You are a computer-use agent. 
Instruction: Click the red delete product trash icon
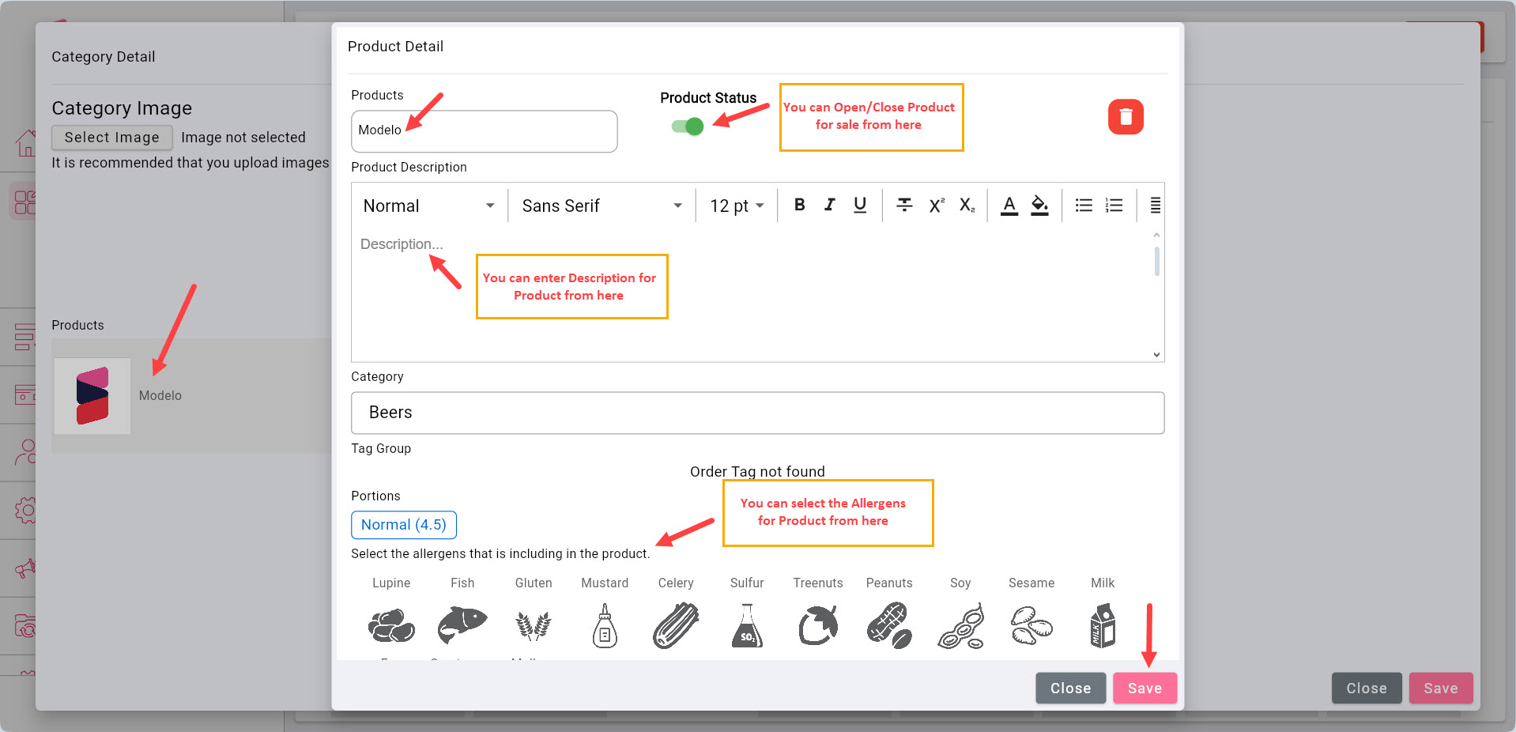click(x=1125, y=117)
